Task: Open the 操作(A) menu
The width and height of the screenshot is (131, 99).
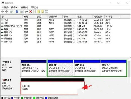Action: [15, 7]
